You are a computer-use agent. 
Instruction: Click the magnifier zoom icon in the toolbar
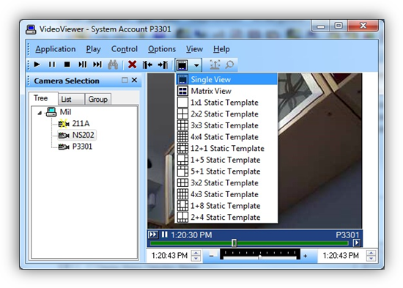point(229,64)
